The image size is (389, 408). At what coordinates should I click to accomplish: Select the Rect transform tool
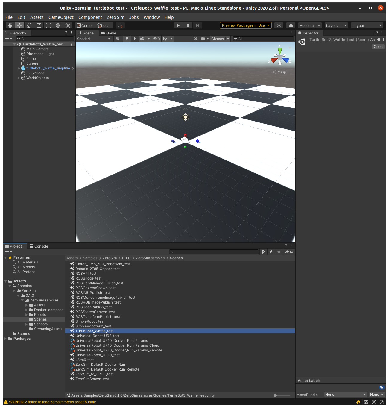point(48,25)
